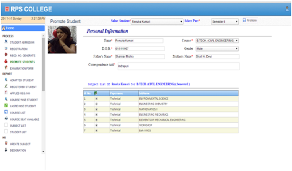Click the Regd. No. Generate icon

click(6, 55)
